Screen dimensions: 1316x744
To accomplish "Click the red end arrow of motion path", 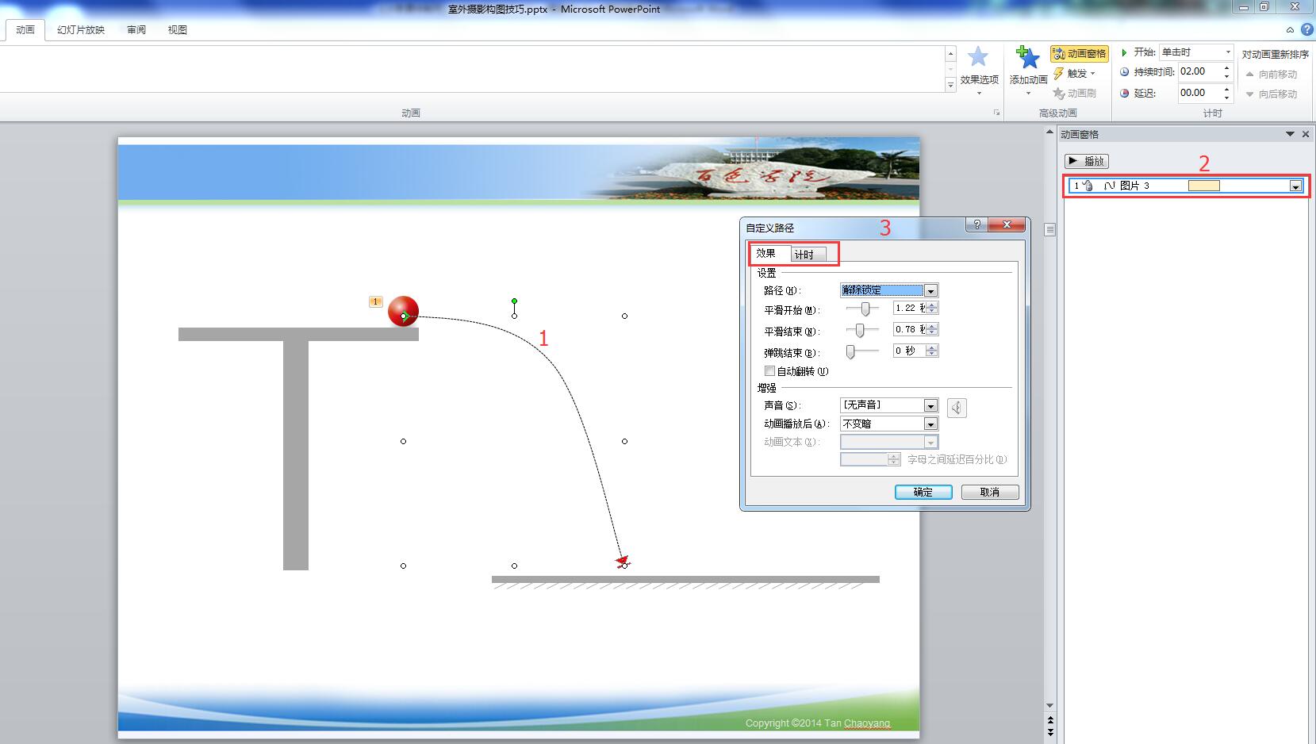I will (622, 561).
